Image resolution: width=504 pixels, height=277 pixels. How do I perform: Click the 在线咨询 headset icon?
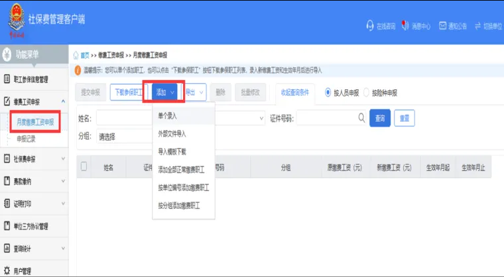pyautogui.click(x=370, y=26)
